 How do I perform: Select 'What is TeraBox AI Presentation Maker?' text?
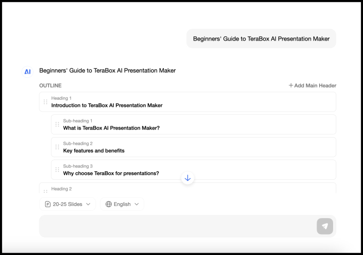pyautogui.click(x=112, y=128)
